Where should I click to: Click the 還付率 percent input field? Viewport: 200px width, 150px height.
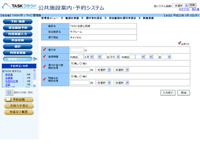(77, 50)
